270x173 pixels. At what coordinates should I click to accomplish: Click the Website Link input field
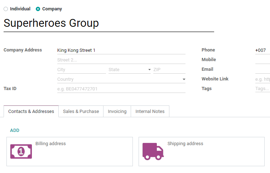pyautogui.click(x=262, y=79)
